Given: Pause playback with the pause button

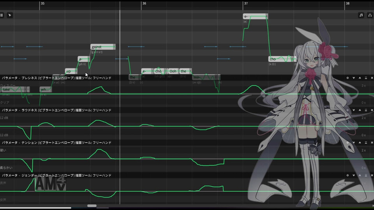Looking at the screenshot, I should tap(2, 15).
